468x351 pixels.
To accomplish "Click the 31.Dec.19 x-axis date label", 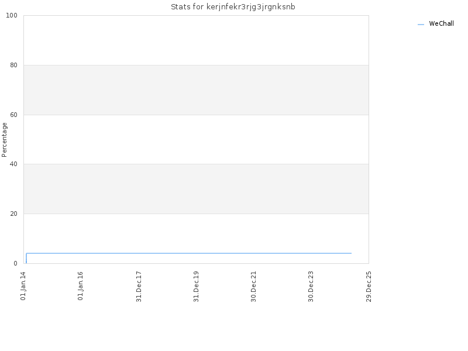I will pyautogui.click(x=196, y=287).
